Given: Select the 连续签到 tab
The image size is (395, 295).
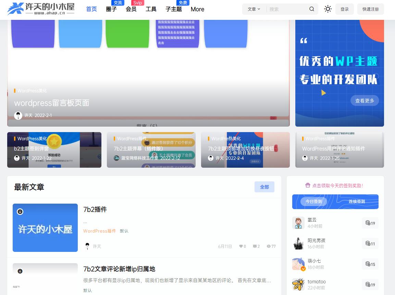Looking at the screenshot, I should tap(357, 201).
